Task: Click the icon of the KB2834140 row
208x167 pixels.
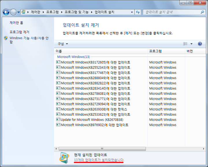Action: click(58, 88)
